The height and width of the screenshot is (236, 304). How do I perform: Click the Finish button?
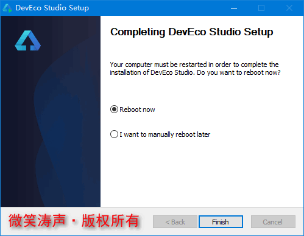(x=221, y=222)
